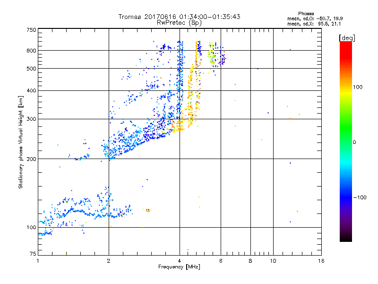Click the y-axis tick label '500'
Viewport: 378px width, 284px height.
tap(32, 69)
